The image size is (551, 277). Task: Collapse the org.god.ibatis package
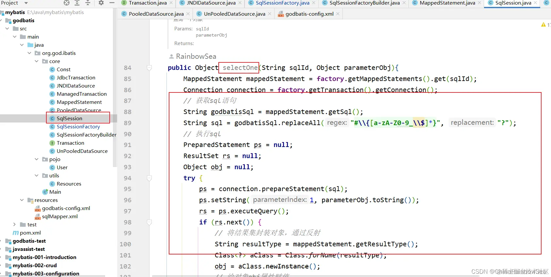click(x=29, y=53)
